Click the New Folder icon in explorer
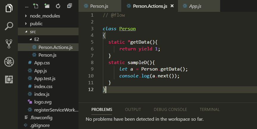 pyautogui.click(x=47, y=6)
